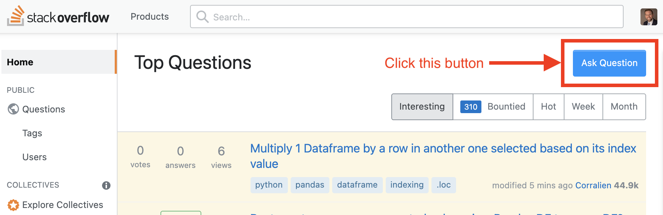
Task: Select the Month filter tab
Action: (x=624, y=107)
